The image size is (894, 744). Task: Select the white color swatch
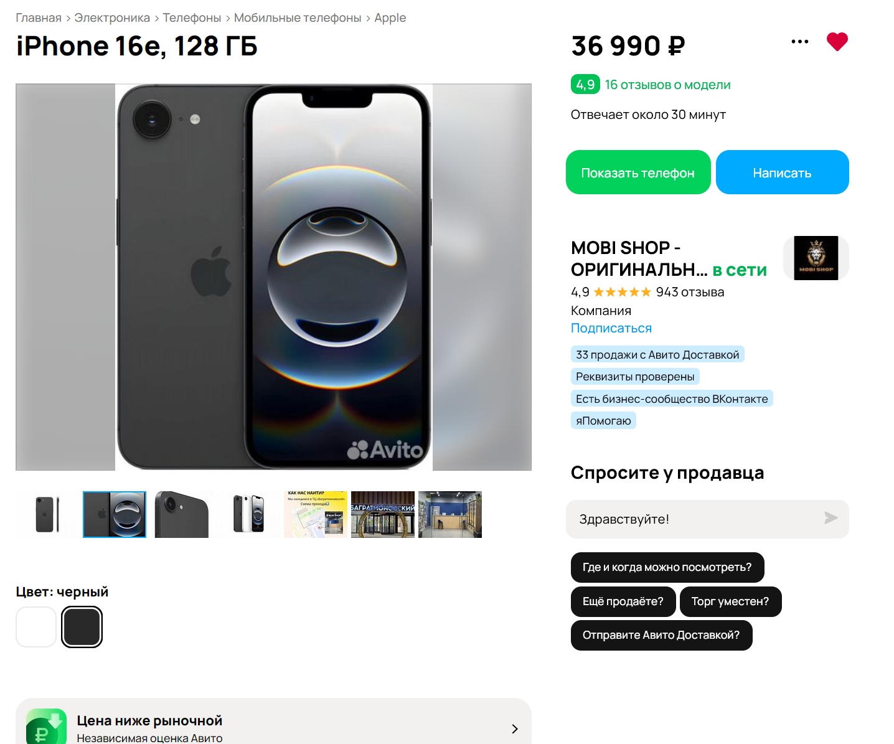click(36, 627)
